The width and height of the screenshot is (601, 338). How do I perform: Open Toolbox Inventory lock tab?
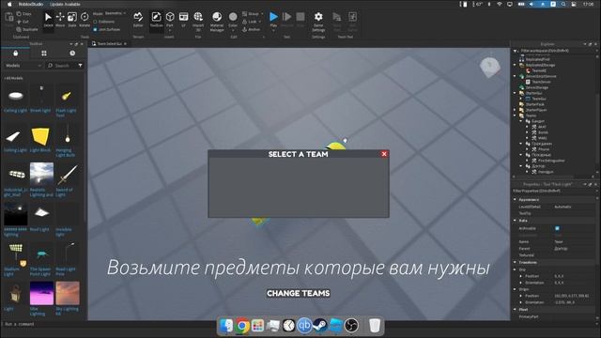click(15, 54)
